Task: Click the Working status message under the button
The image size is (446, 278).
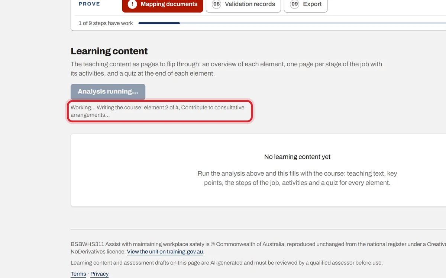Action: point(158,111)
